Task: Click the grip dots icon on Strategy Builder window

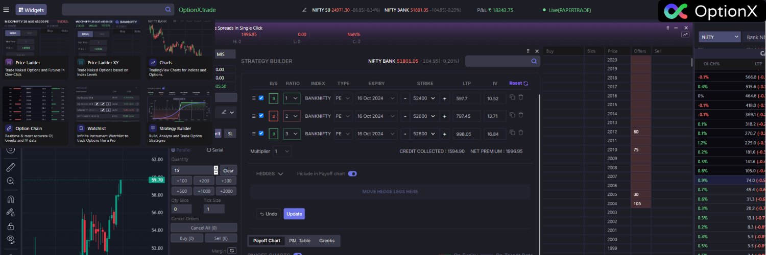Action: pyautogui.click(x=529, y=51)
